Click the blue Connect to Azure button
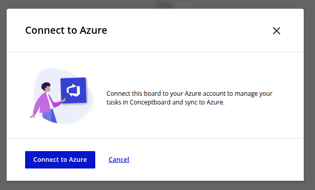Image resolution: width=315 pixels, height=190 pixels. point(60,160)
